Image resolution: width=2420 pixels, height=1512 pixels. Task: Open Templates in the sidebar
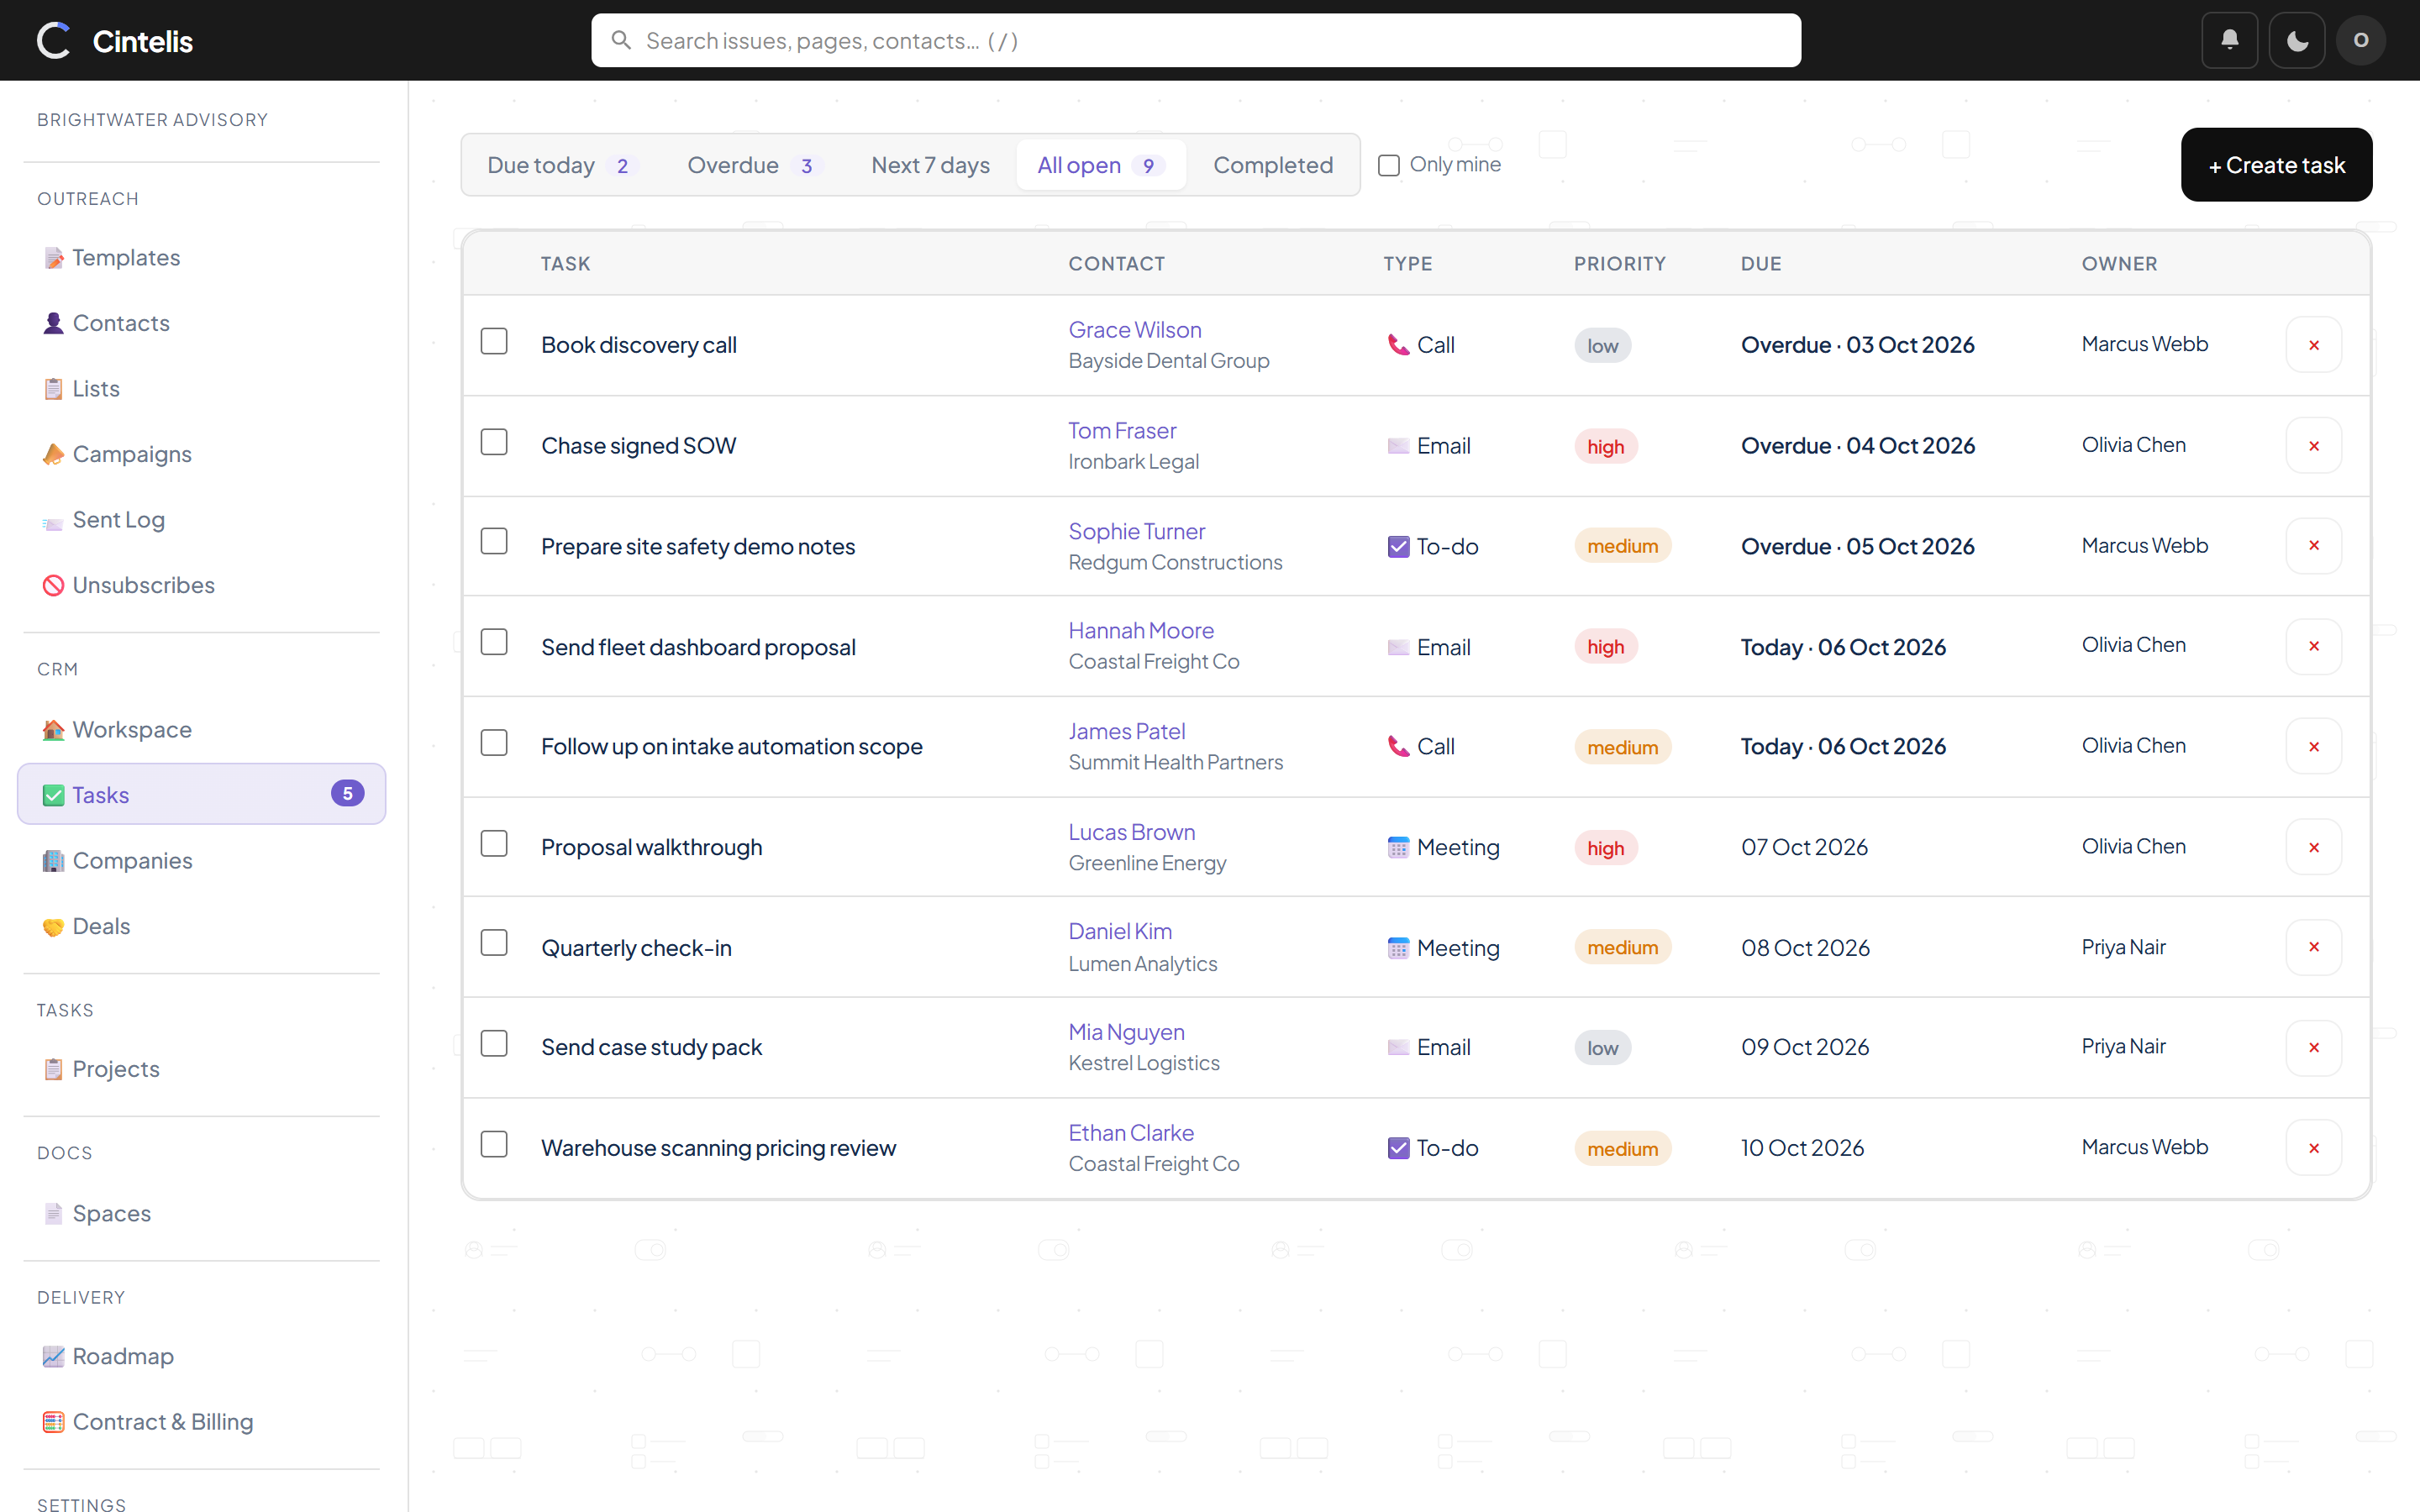pos(201,258)
